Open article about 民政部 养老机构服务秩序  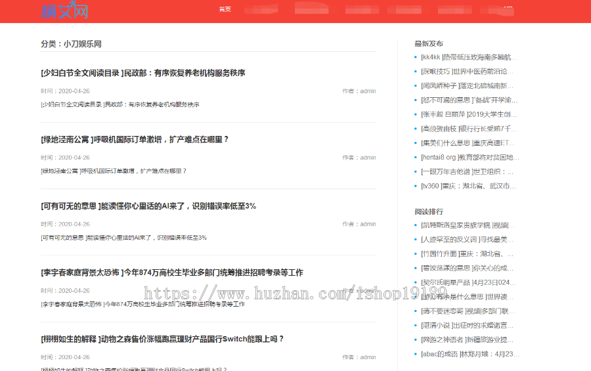click(142, 73)
